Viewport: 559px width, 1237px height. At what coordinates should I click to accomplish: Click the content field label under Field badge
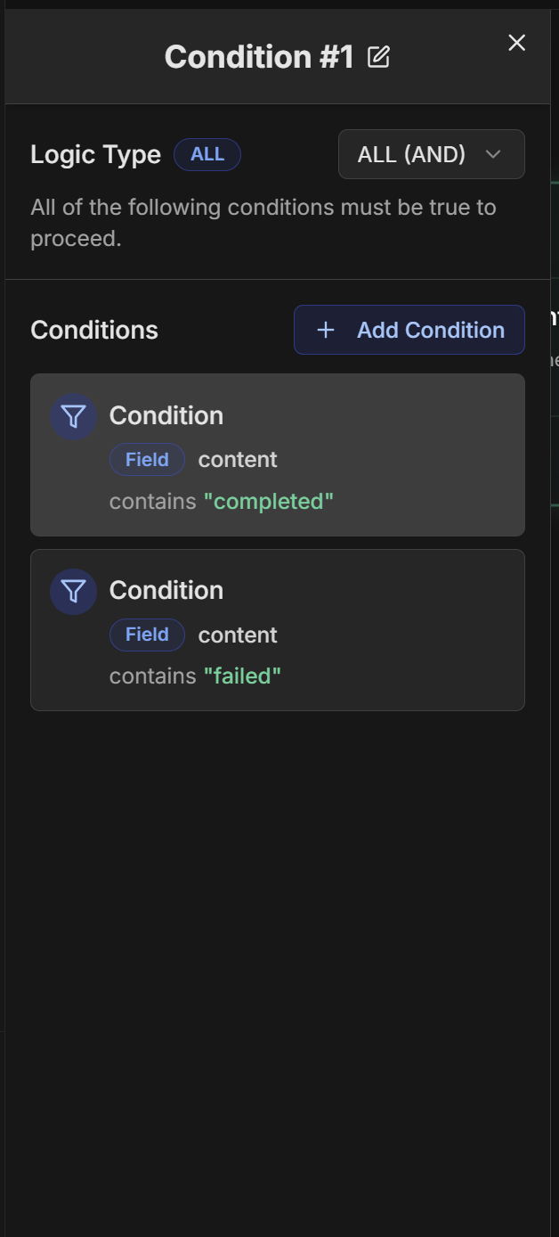pyautogui.click(x=237, y=459)
